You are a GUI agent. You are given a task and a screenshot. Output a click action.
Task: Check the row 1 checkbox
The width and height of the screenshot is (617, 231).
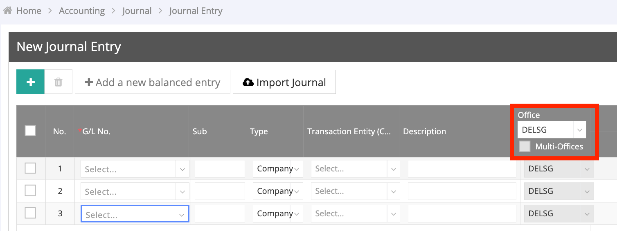30,168
